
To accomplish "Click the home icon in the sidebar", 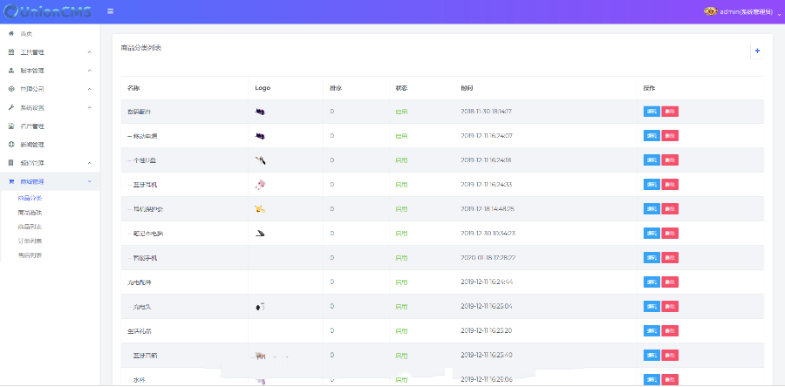I will tap(10, 33).
